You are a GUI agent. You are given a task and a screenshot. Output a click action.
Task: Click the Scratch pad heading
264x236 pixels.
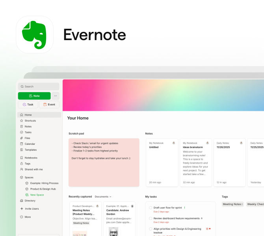click(x=76, y=133)
